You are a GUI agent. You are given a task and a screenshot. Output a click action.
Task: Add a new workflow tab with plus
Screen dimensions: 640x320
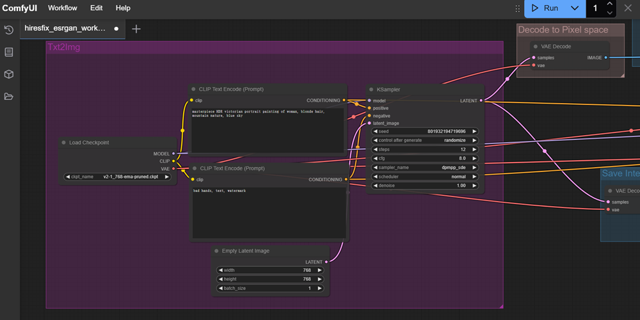coord(136,29)
